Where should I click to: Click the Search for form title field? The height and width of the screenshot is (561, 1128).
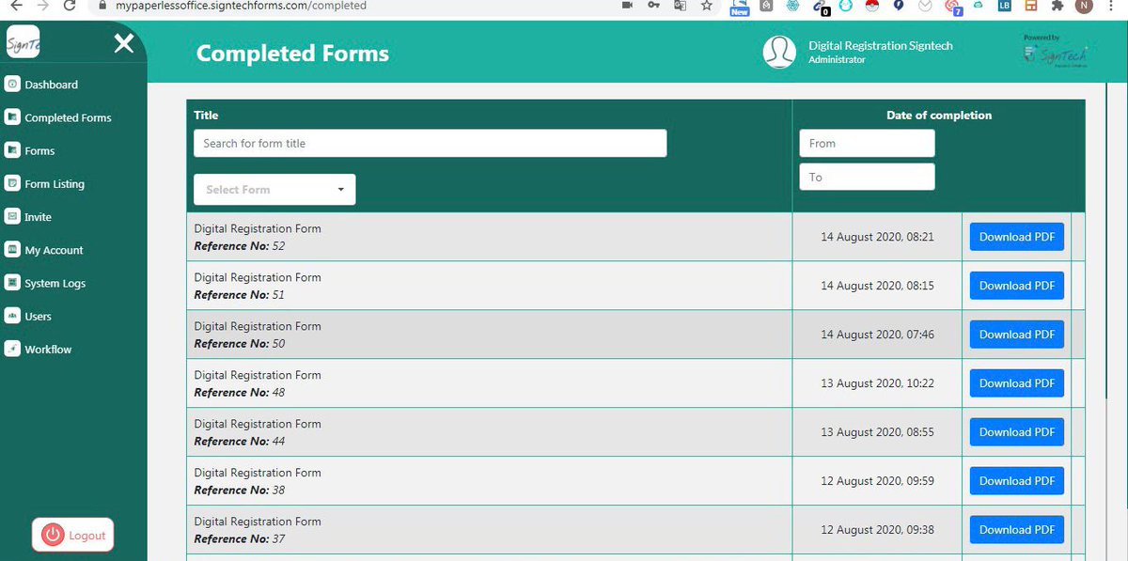tap(430, 143)
